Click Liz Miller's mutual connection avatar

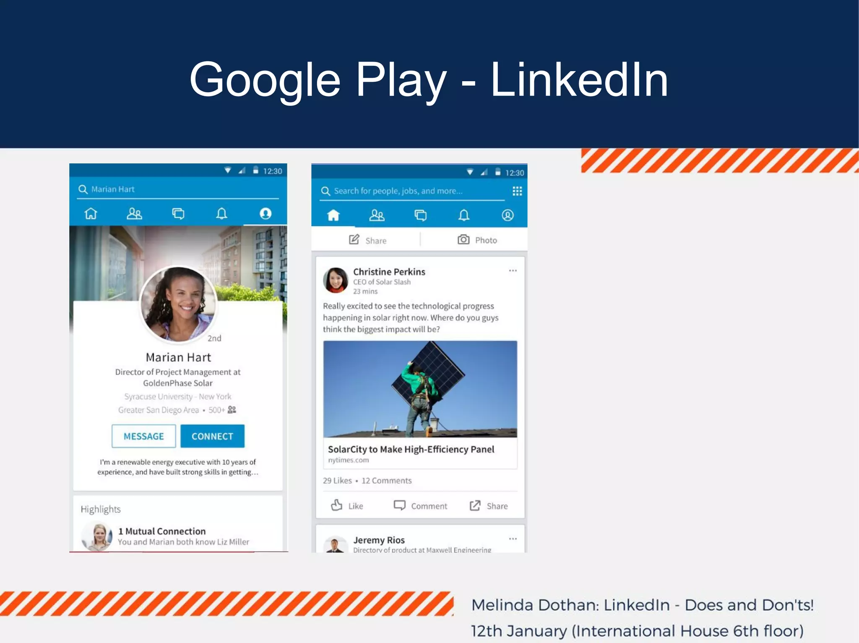click(x=97, y=536)
